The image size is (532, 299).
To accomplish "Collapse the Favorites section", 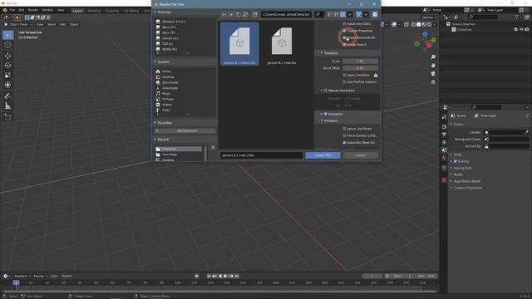I will tap(155, 123).
